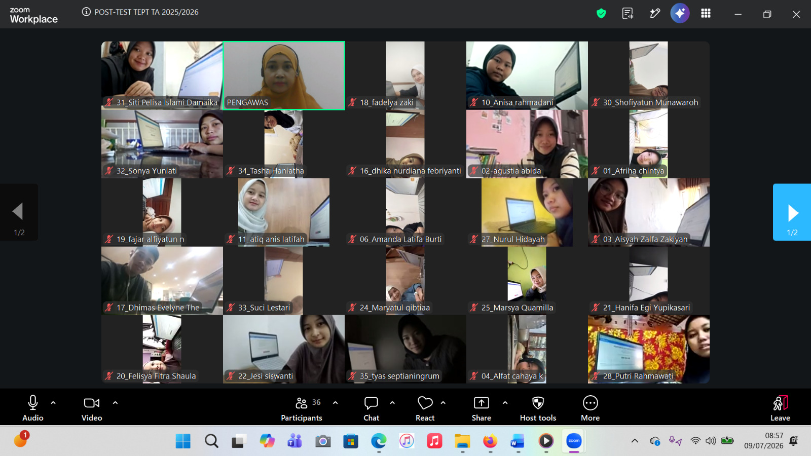This screenshot has width=811, height=456.
Task: Open the encryption shield info icon
Action: 601,14
